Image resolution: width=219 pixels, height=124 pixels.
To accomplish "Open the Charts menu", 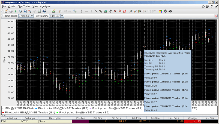I will 12,7.
